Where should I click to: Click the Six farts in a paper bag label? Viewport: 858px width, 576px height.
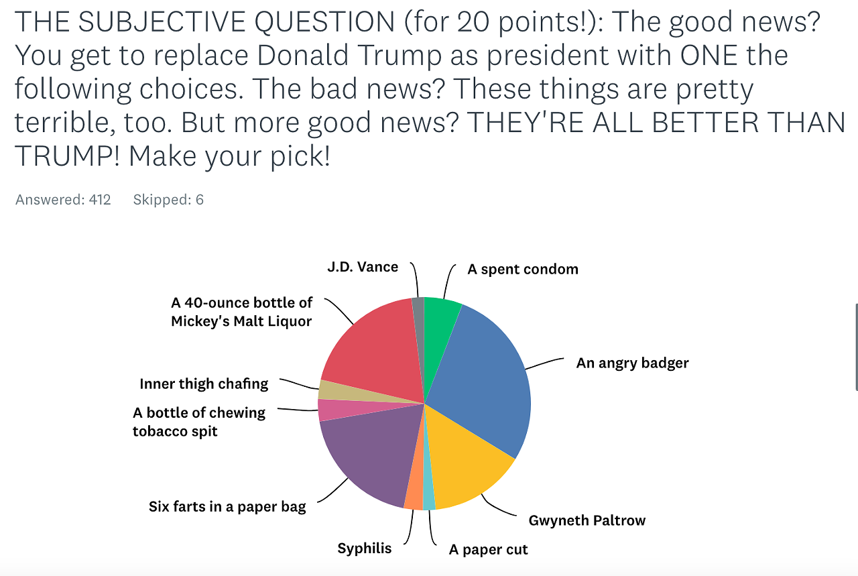(x=227, y=506)
